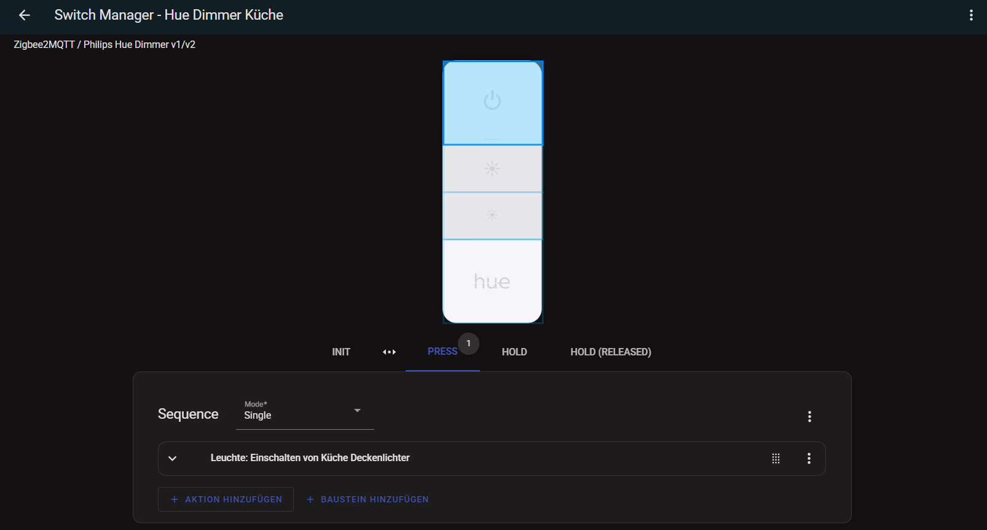Image resolution: width=987 pixels, height=530 pixels.
Task: Select the power button on dimmer
Action: click(493, 103)
